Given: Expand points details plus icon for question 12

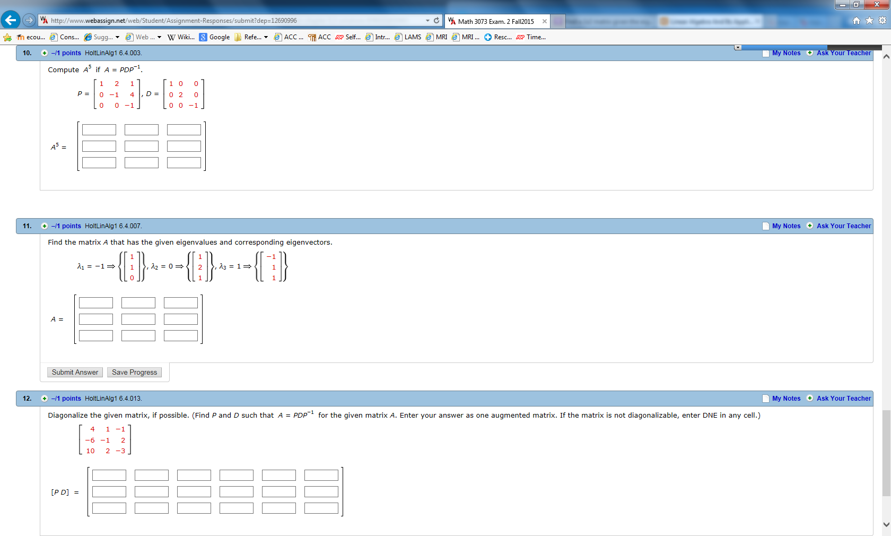Looking at the screenshot, I should (x=45, y=399).
